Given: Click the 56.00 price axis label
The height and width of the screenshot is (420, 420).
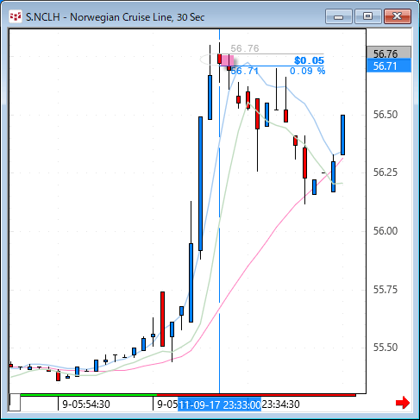Looking at the screenshot, I should pos(386,231).
